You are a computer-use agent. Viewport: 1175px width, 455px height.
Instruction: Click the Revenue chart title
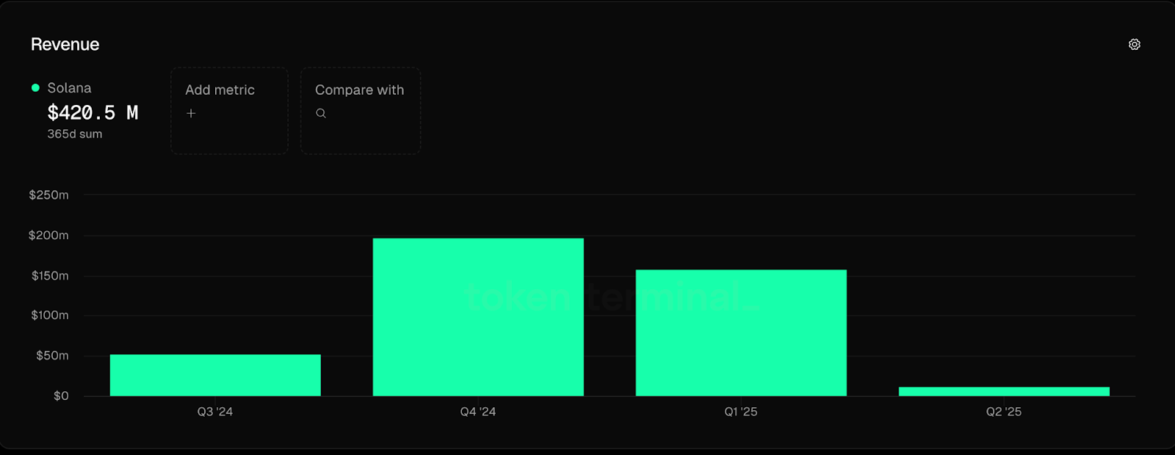pyautogui.click(x=65, y=45)
